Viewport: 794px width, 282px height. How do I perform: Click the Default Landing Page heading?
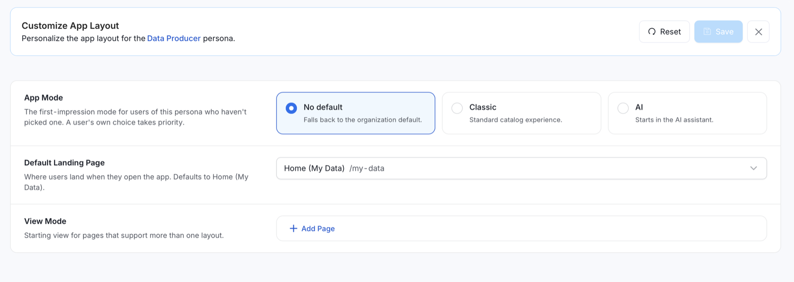(65, 163)
